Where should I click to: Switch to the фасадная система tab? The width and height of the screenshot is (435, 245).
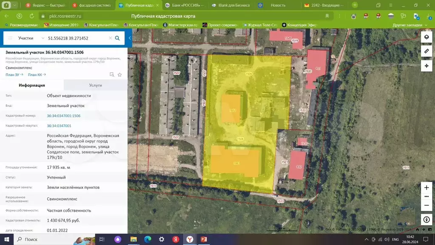tap(92, 5)
